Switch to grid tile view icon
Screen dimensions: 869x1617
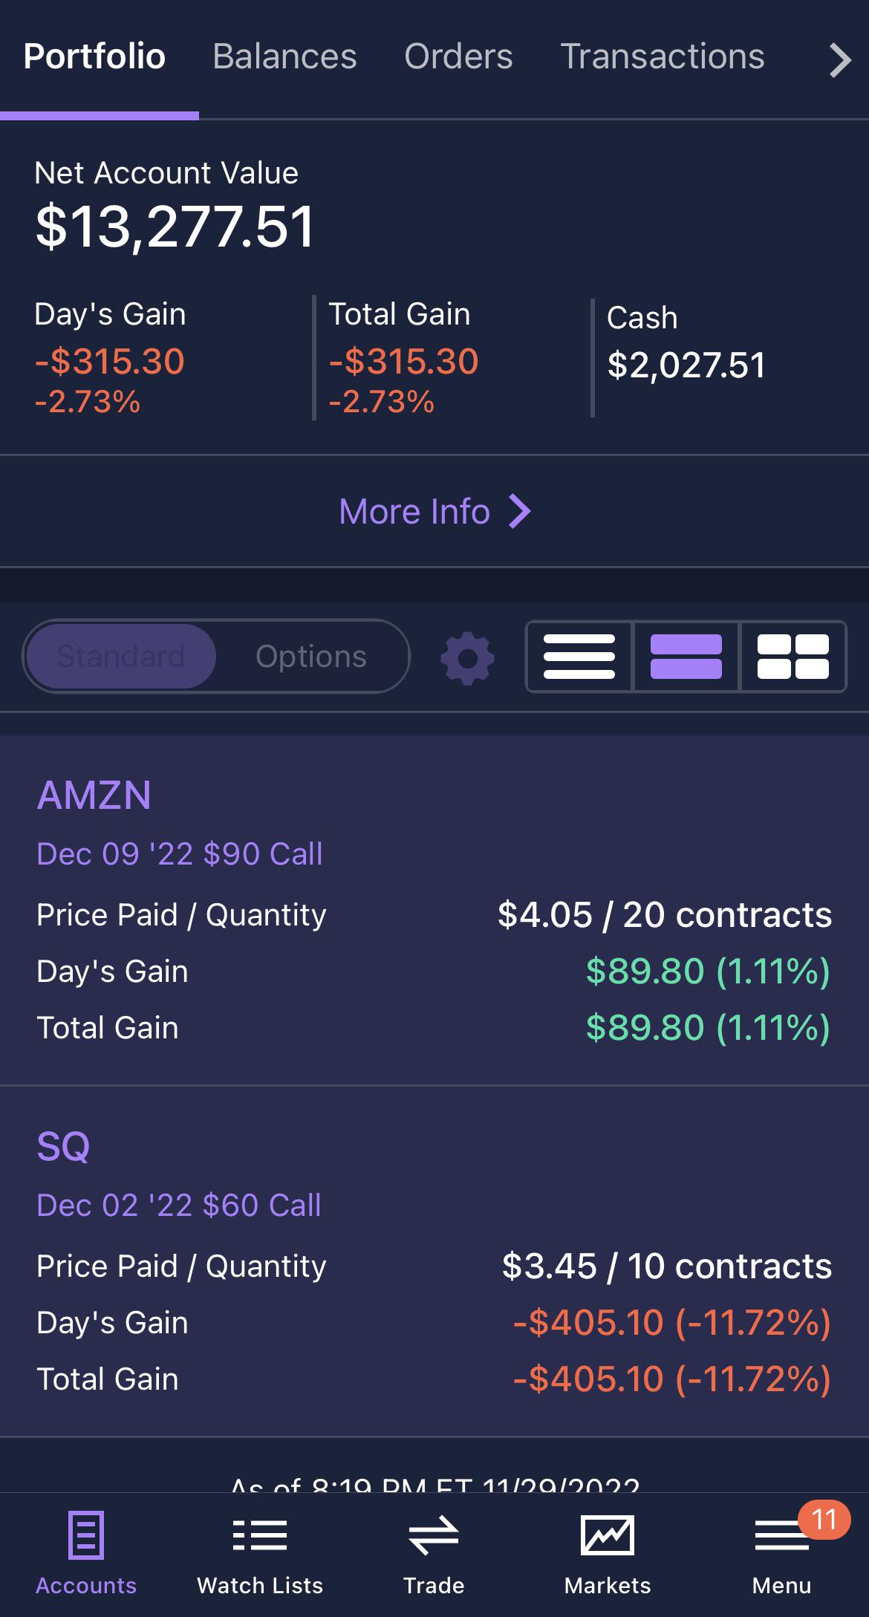792,657
